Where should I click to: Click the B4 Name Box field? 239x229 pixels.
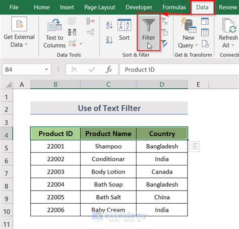(x=27, y=70)
